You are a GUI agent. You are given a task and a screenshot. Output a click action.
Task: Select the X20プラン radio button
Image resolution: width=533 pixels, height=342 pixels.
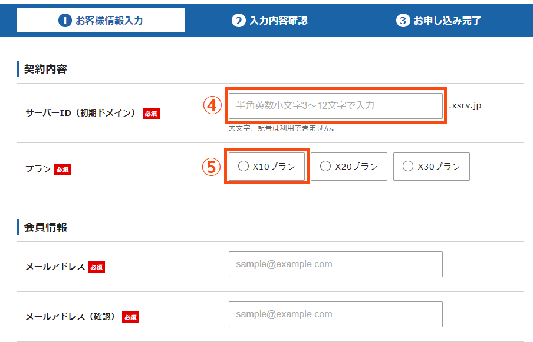click(325, 166)
